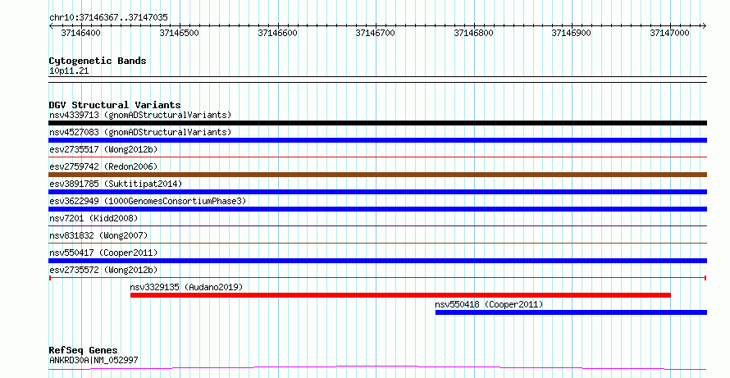Click the nsv4339713 gnomAD variant label
730x378 pixels.
(x=140, y=115)
